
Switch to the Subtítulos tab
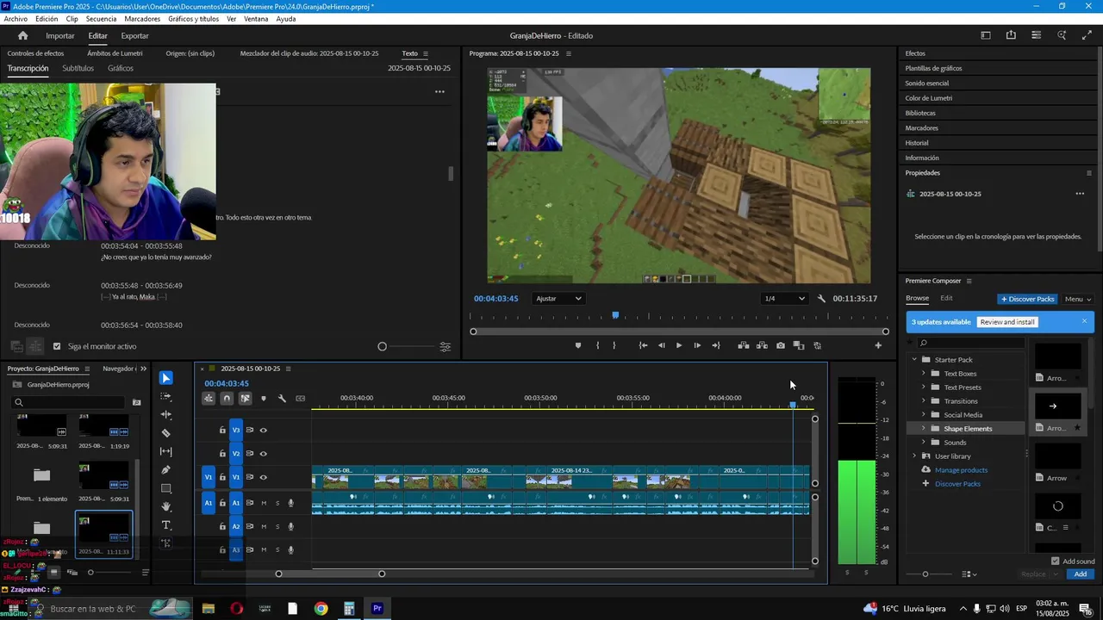click(78, 68)
